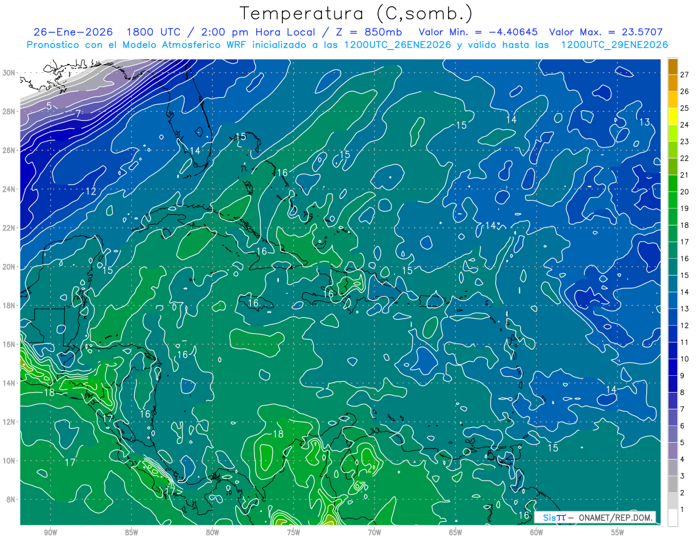Click the white legend swatch below 1
Screen dimensions: 700x540
point(673,517)
